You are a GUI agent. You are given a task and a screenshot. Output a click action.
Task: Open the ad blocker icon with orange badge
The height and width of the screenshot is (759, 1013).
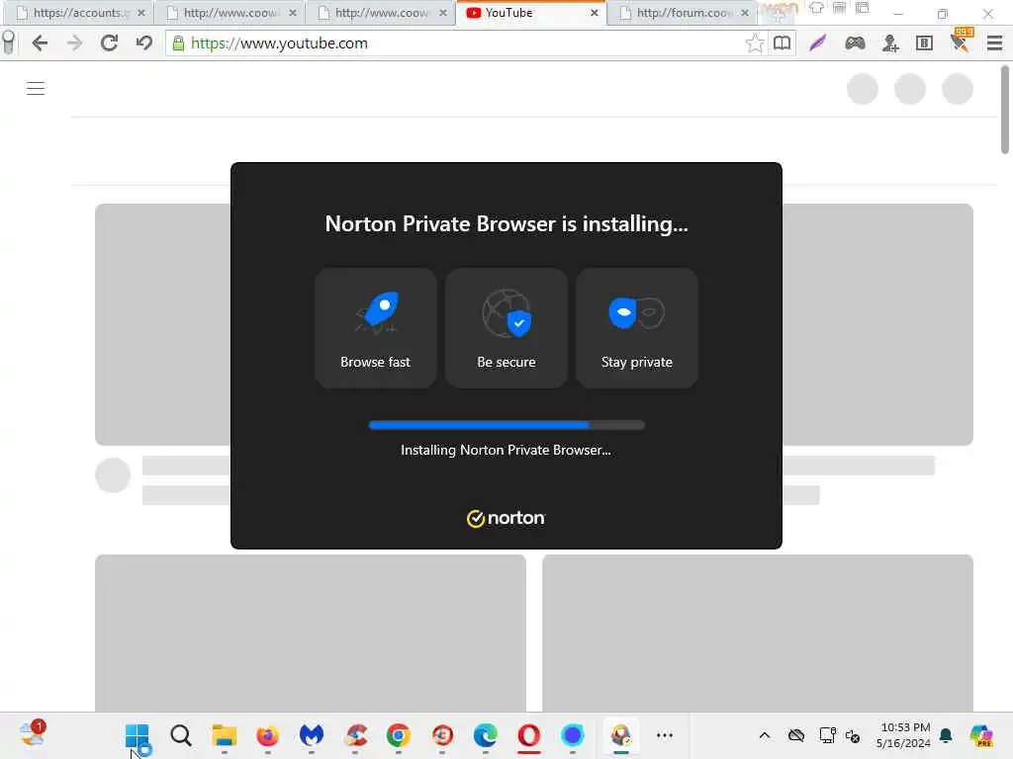coord(961,40)
